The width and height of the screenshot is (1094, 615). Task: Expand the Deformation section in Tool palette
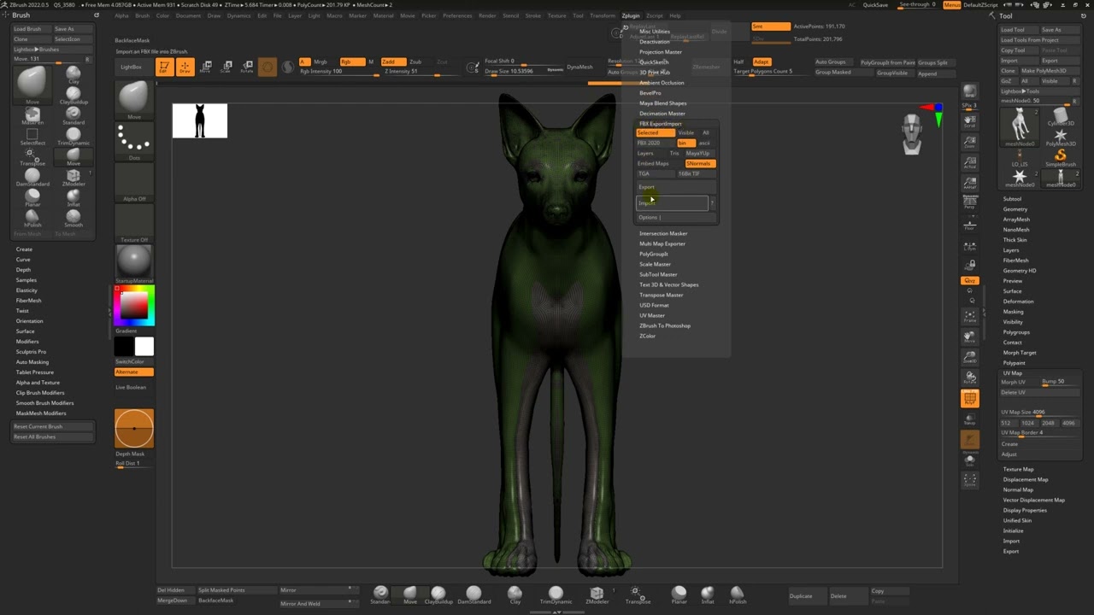point(1018,302)
